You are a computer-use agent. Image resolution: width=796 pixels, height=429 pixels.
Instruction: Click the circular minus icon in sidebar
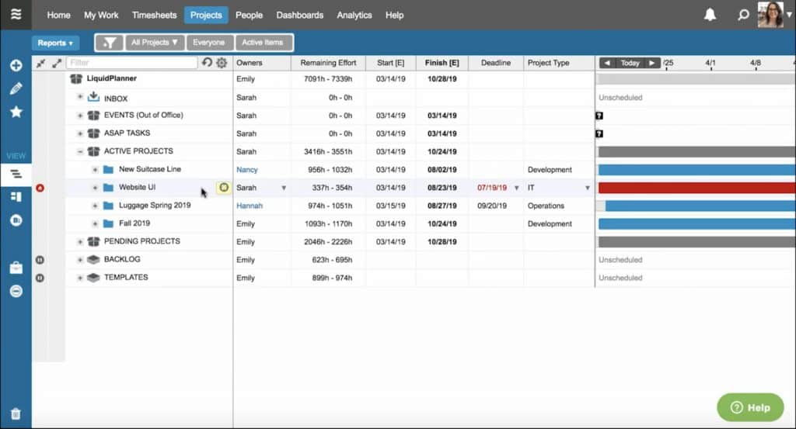point(16,291)
